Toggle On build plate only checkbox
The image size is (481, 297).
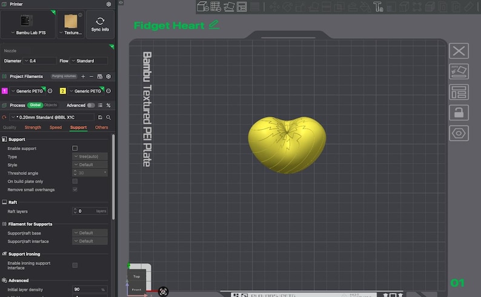(75, 181)
